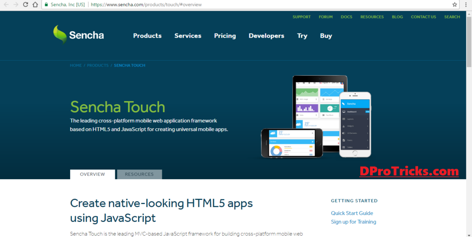
Task: Open the Try menu
Action: [x=302, y=36]
